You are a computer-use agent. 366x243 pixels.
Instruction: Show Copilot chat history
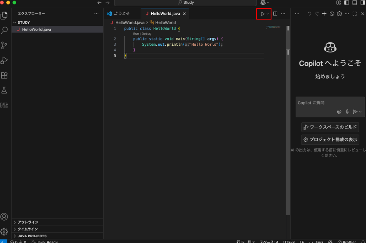coord(332,14)
